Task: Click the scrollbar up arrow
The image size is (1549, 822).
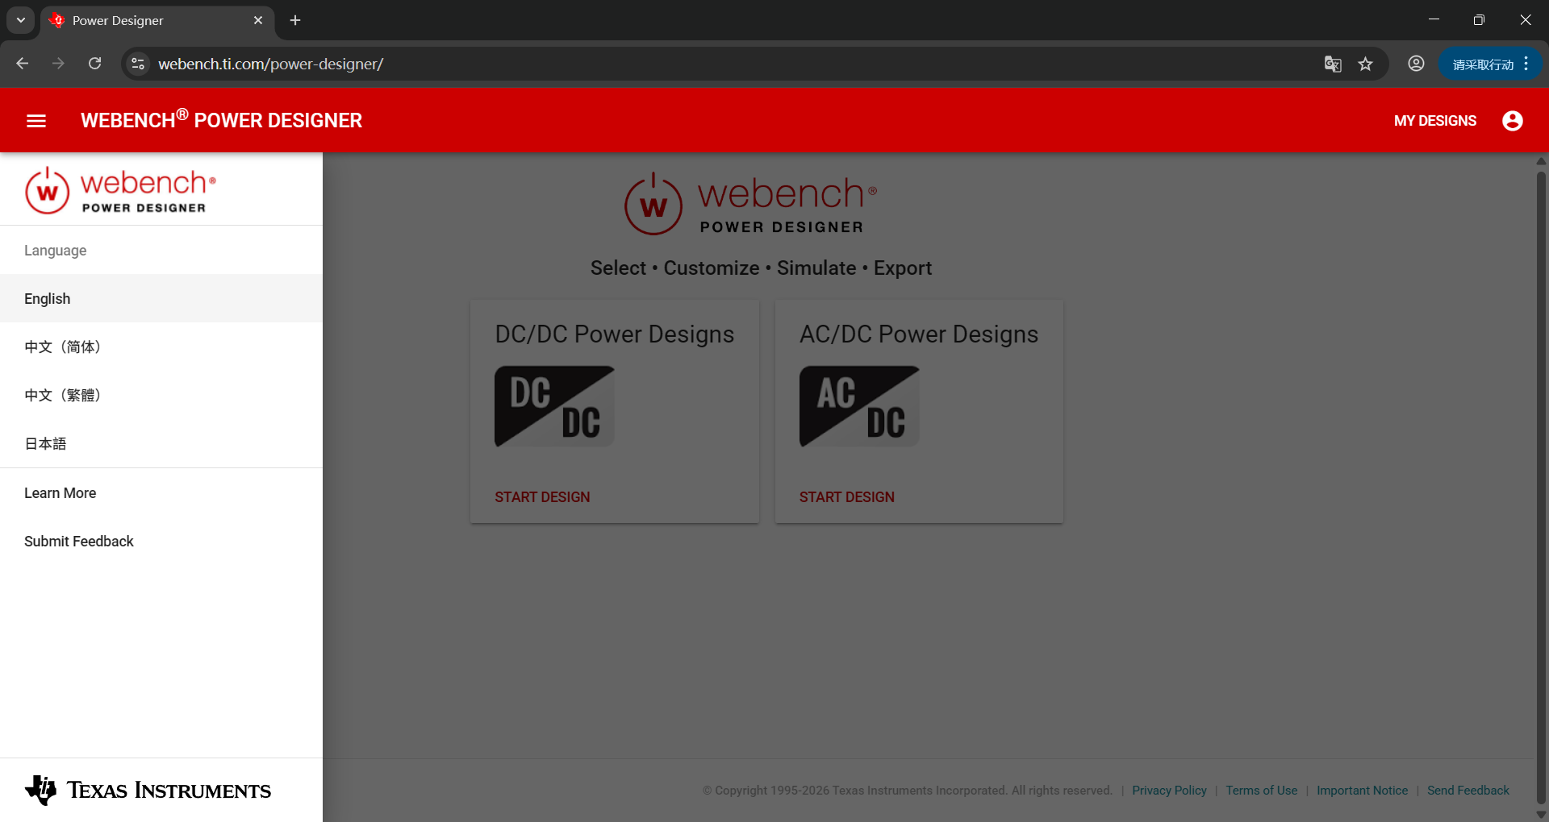Action: pyautogui.click(x=1541, y=161)
